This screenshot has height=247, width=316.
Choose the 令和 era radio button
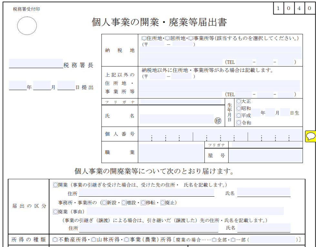[239, 122]
